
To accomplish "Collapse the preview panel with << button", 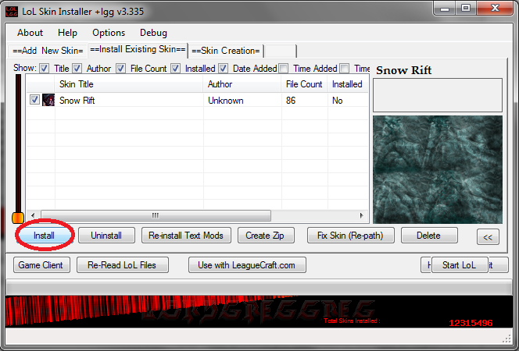I will click(x=488, y=237).
